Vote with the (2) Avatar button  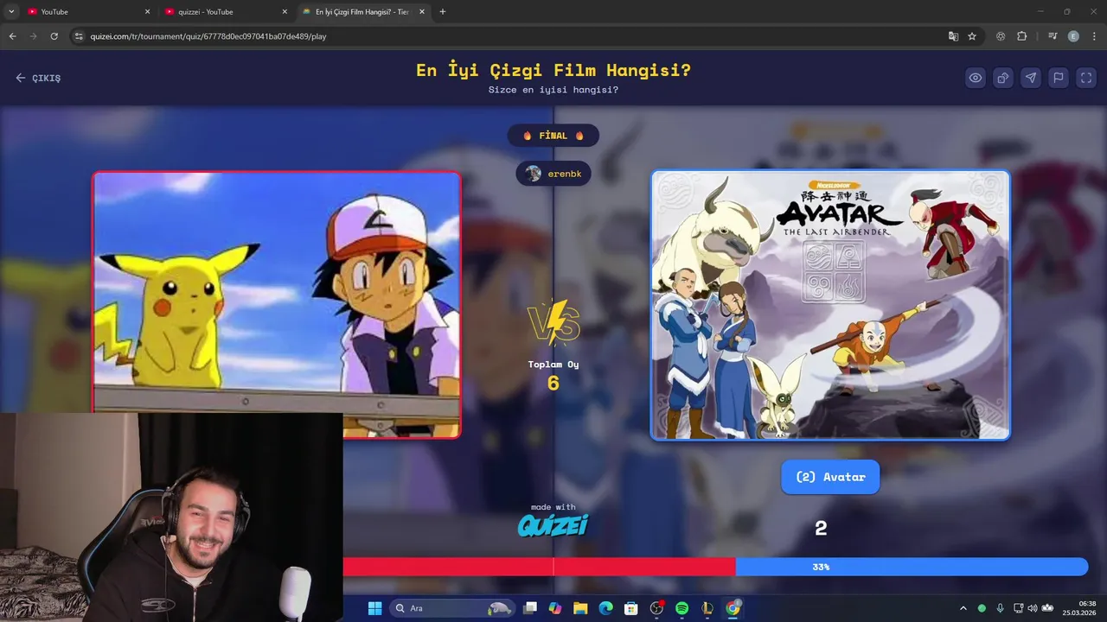pos(830,477)
